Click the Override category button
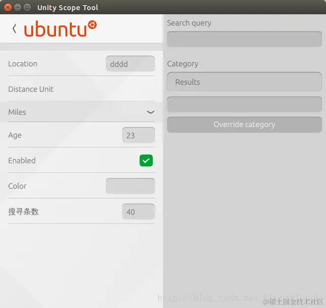 (244, 124)
